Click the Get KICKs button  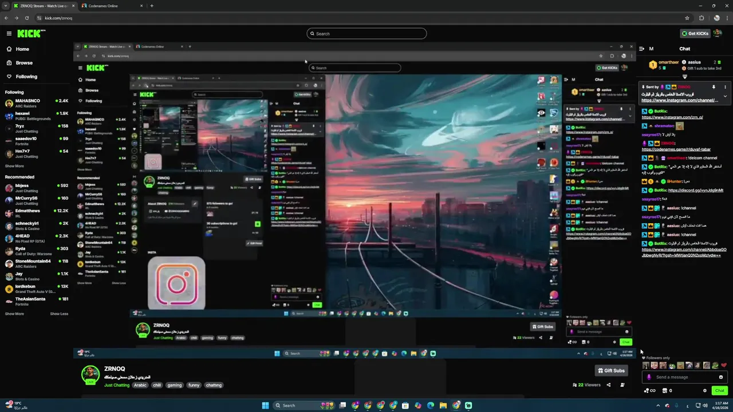(x=695, y=34)
